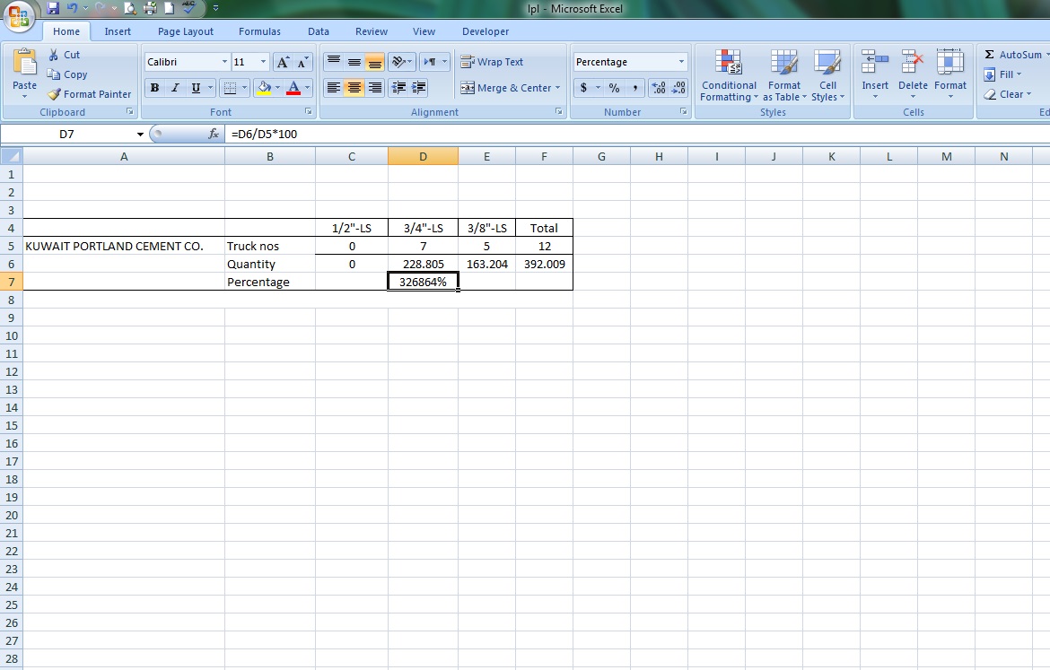
Task: Click the formula bar showing =D6/D5*100
Action: [637, 134]
